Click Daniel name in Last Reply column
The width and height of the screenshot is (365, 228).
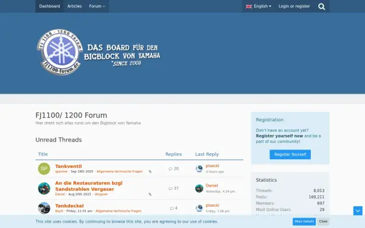[x=212, y=185]
